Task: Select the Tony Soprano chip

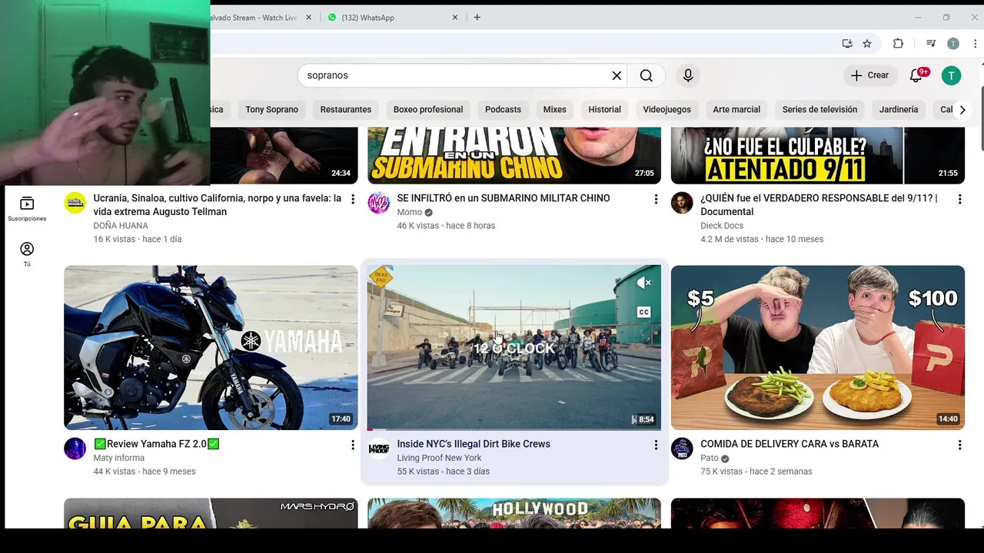Action: [271, 109]
